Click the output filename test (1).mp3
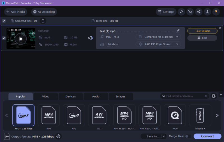 [108, 31]
